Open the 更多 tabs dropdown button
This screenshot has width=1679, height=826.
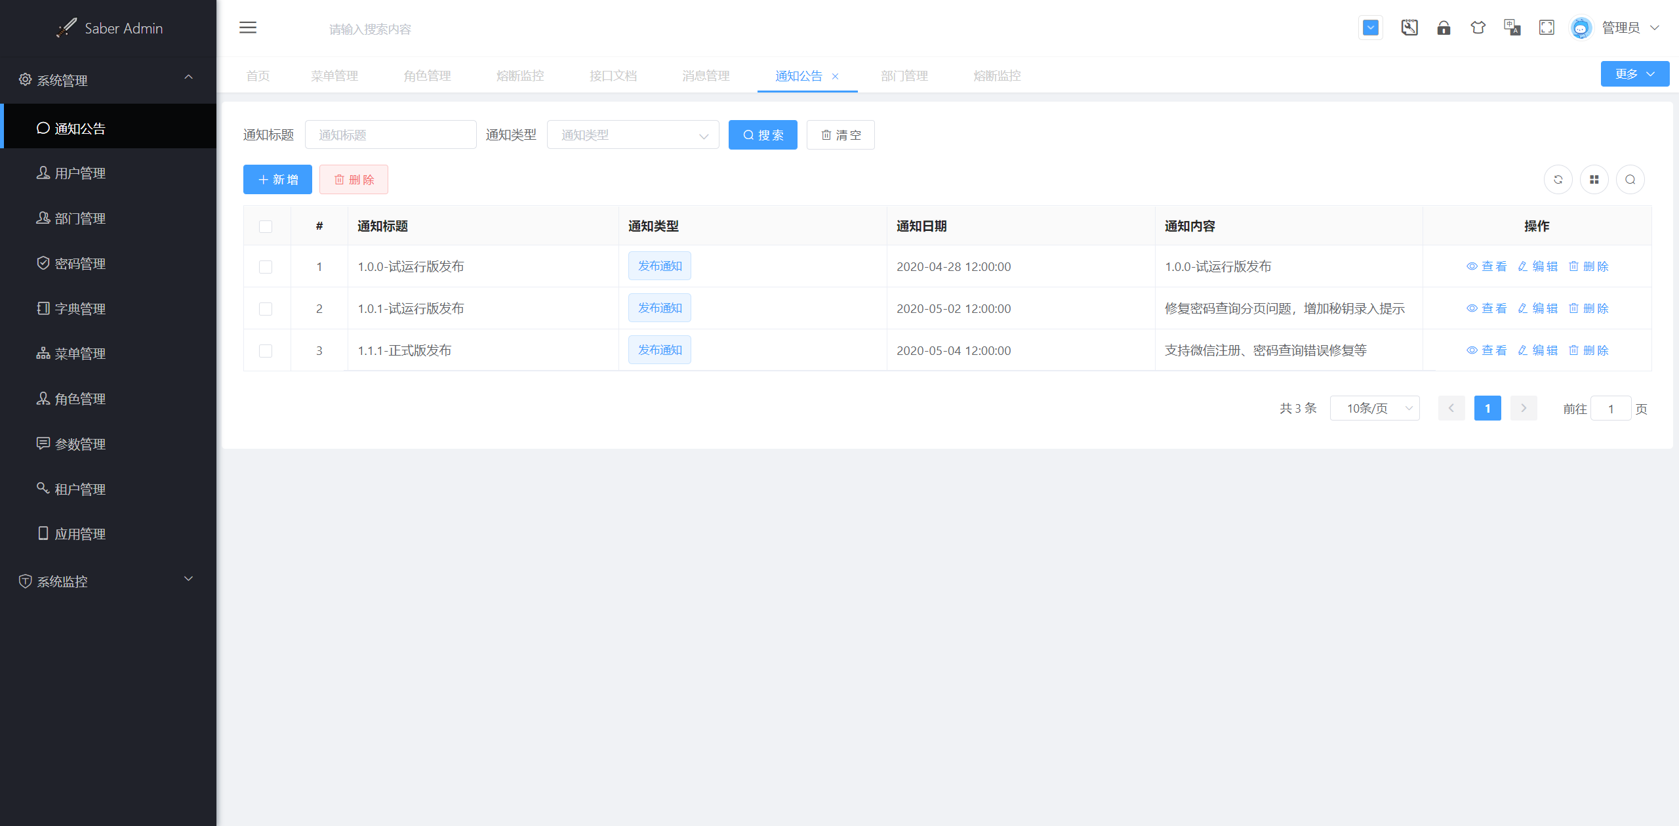click(1634, 74)
